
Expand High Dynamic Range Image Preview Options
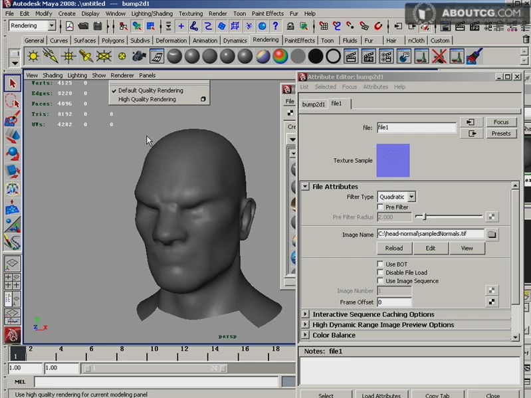[305, 324]
